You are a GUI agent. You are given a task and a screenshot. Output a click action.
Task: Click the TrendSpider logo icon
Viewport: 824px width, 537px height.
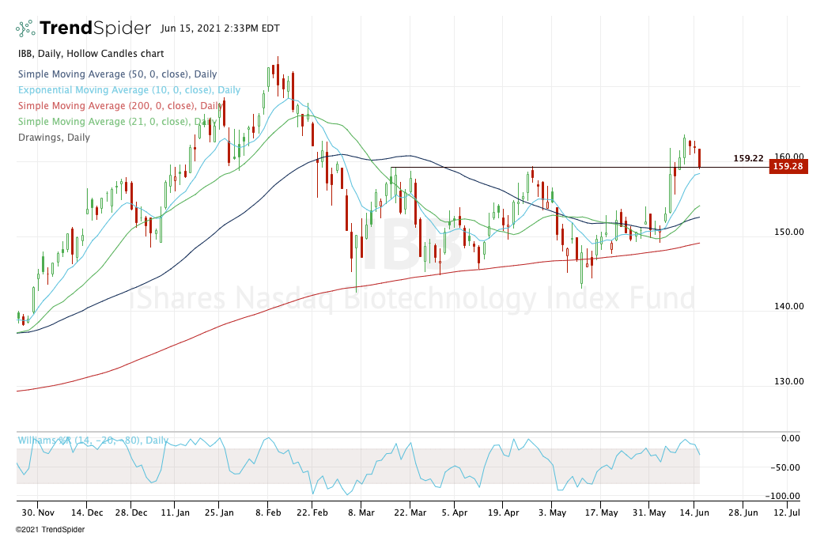25,28
